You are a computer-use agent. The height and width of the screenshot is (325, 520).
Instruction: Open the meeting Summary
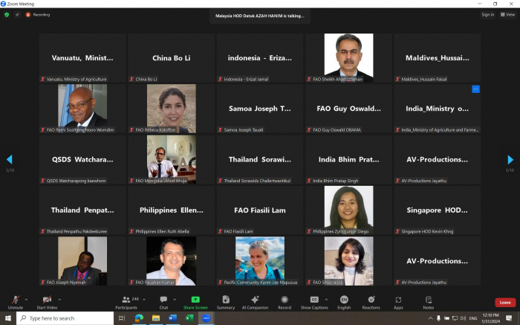226,300
